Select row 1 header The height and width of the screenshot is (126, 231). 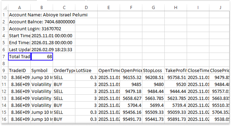5,15
